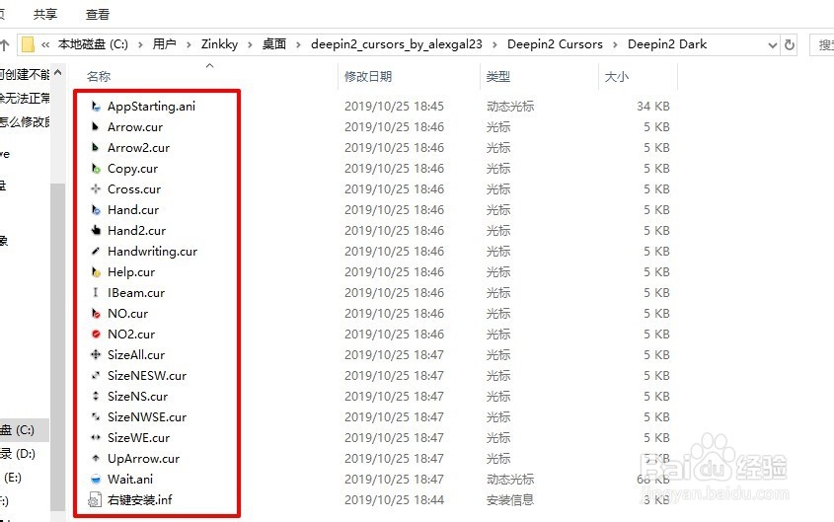Click date 2019/10/25 18:45 of AppStarting.ani
Screen dimensions: 834x522
pyautogui.click(x=394, y=107)
